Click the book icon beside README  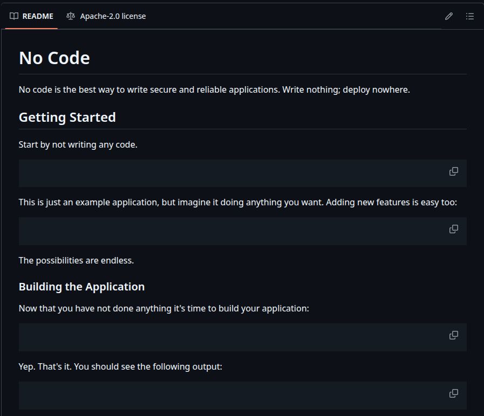(x=14, y=16)
